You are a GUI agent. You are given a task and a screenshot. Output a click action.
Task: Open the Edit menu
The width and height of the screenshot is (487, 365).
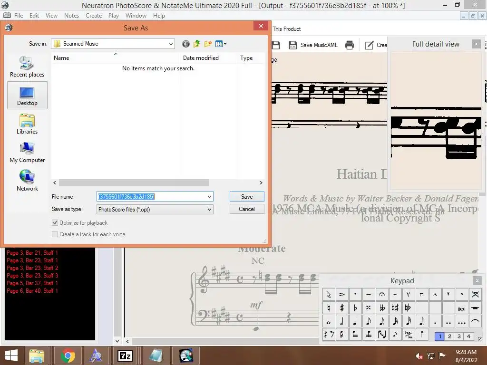34,16
